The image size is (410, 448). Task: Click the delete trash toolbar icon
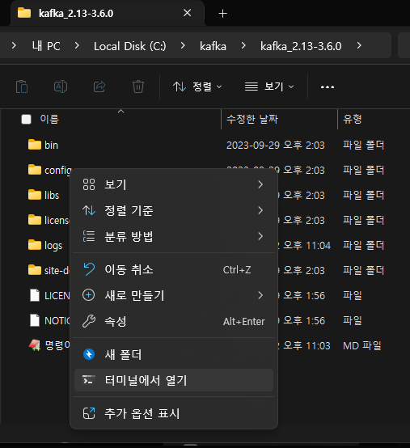[138, 87]
